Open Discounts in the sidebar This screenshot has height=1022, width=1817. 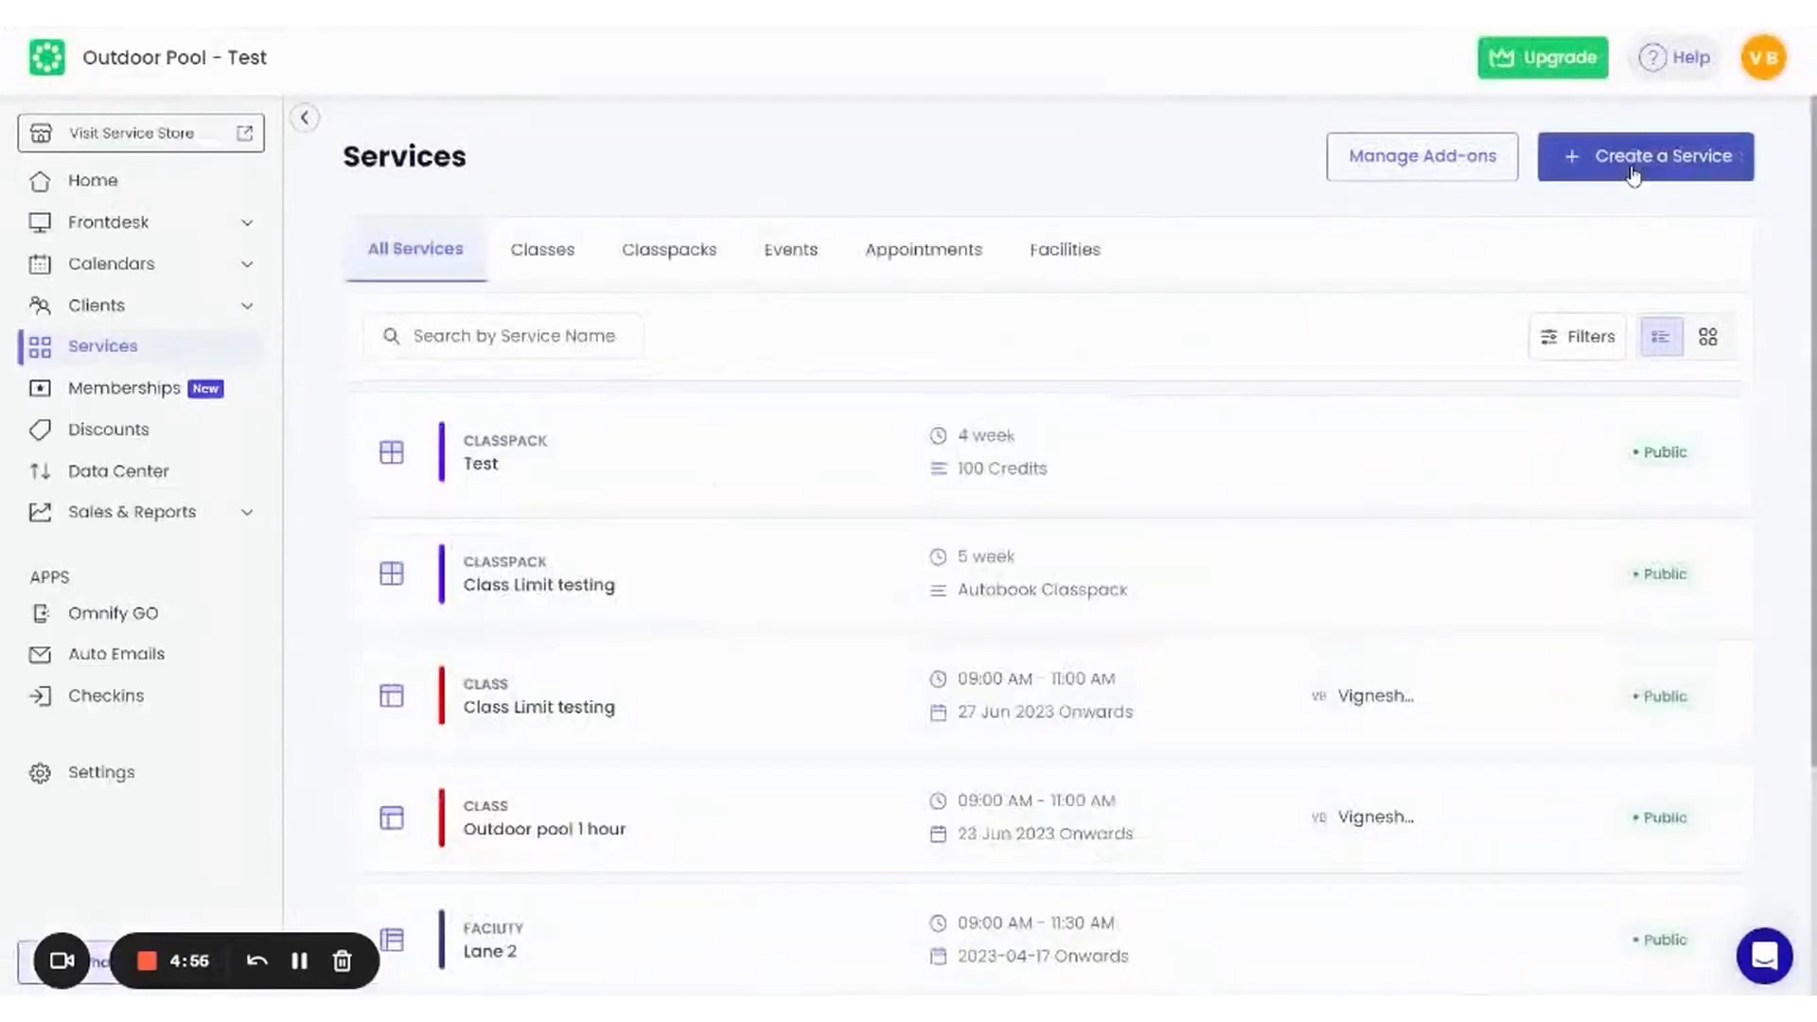click(x=108, y=429)
